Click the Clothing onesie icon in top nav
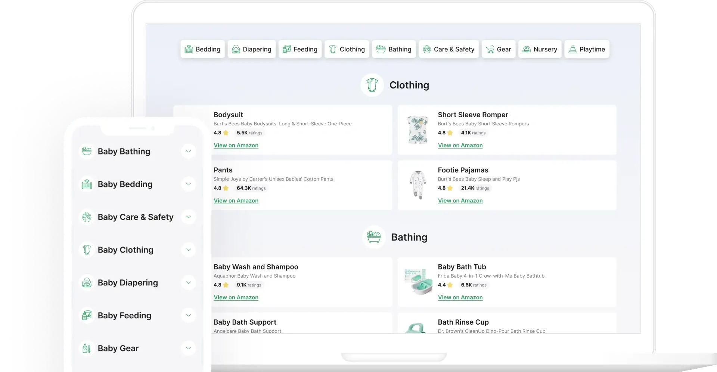This screenshot has width=717, height=372. click(x=333, y=49)
